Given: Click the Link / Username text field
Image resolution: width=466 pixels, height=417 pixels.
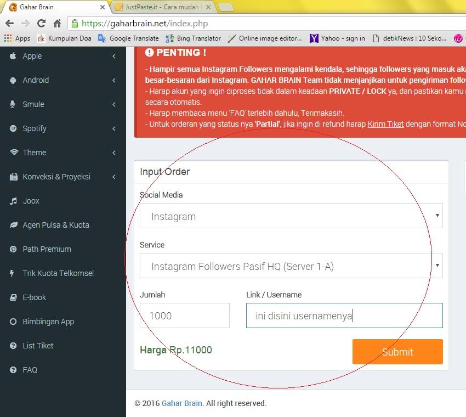Looking at the screenshot, I should click(344, 315).
